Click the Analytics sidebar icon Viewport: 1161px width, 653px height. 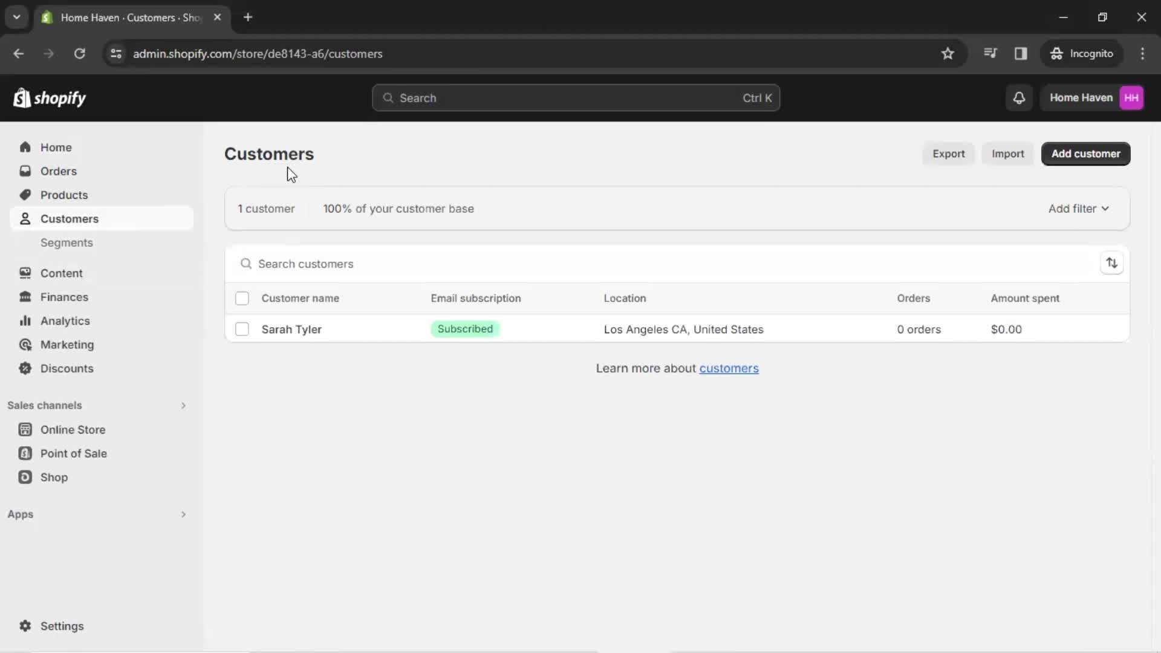tap(25, 320)
